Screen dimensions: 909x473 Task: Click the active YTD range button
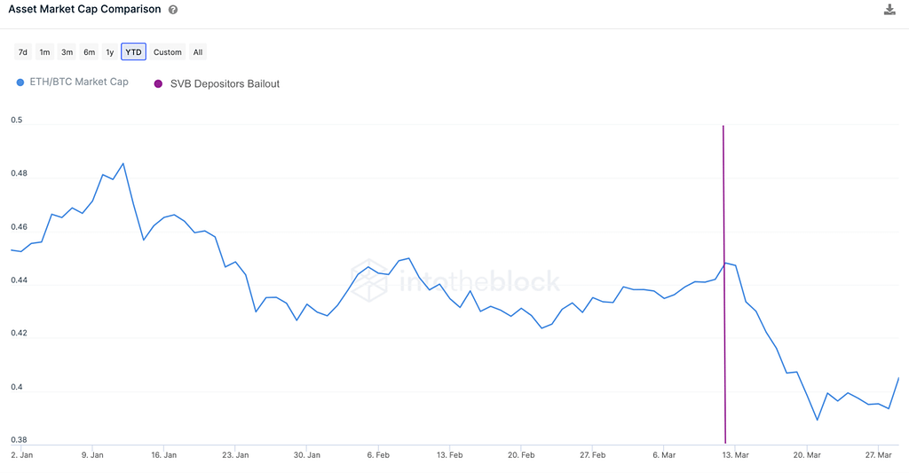click(133, 52)
